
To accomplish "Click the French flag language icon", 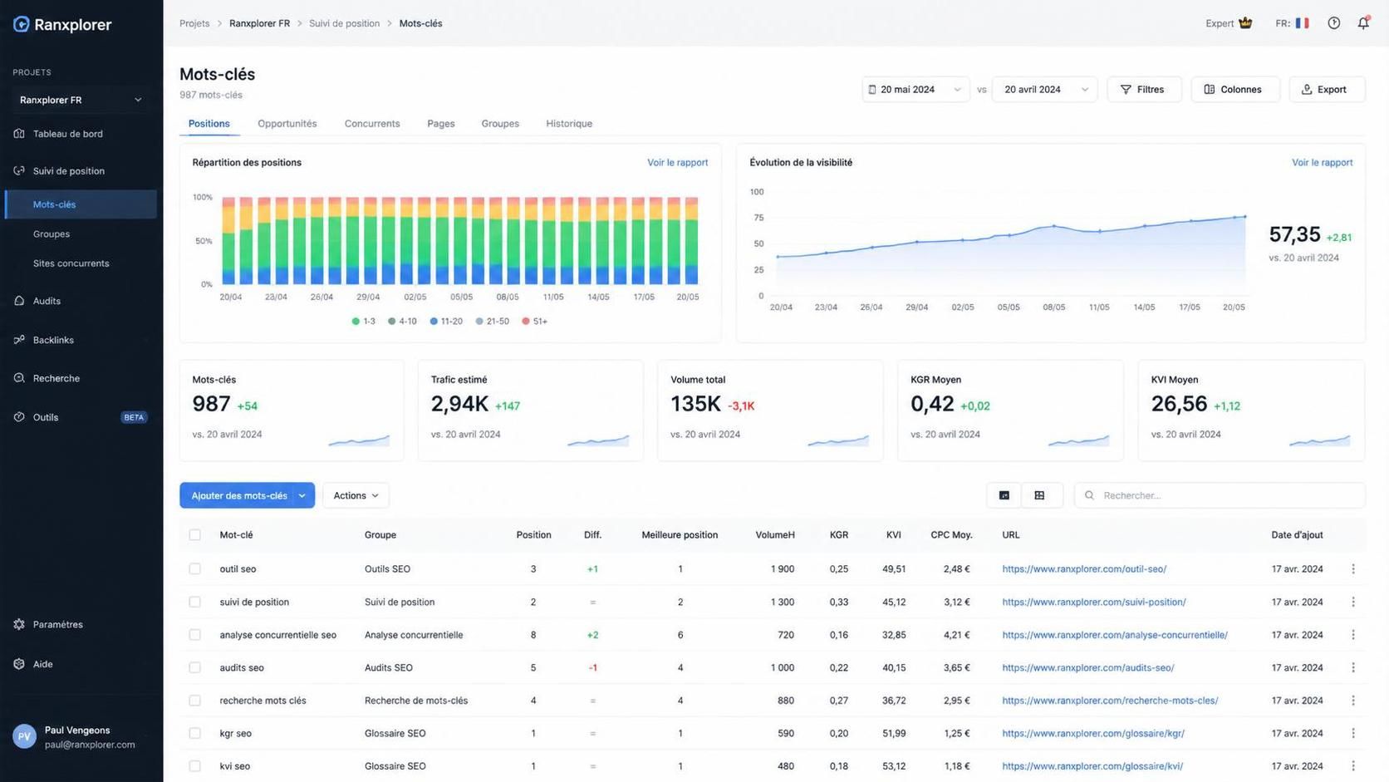I will pyautogui.click(x=1302, y=23).
